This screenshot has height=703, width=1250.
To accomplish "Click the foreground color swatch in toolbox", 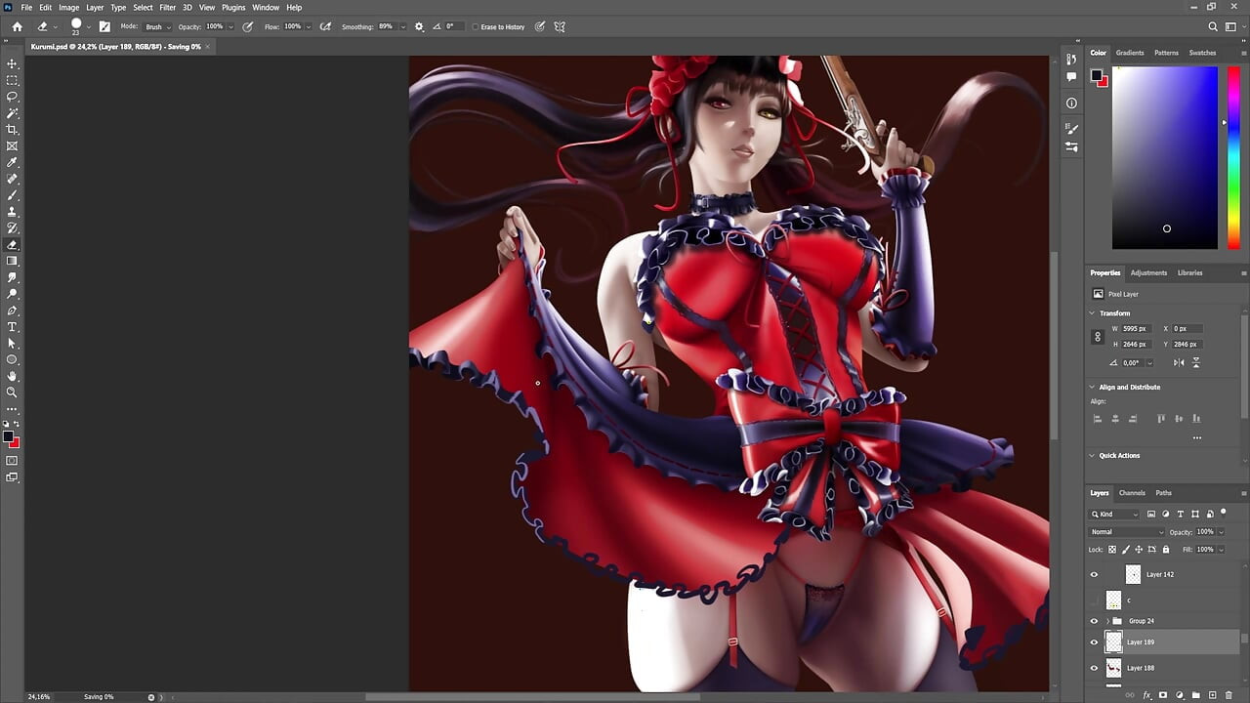I will coord(9,436).
